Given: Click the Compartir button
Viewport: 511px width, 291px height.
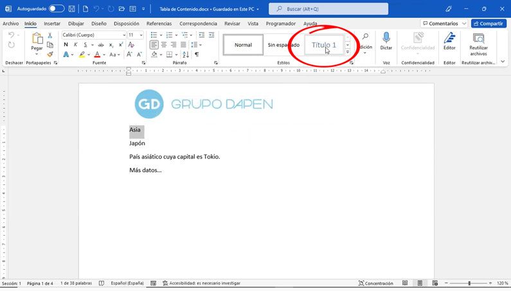Looking at the screenshot, I should (x=489, y=23).
